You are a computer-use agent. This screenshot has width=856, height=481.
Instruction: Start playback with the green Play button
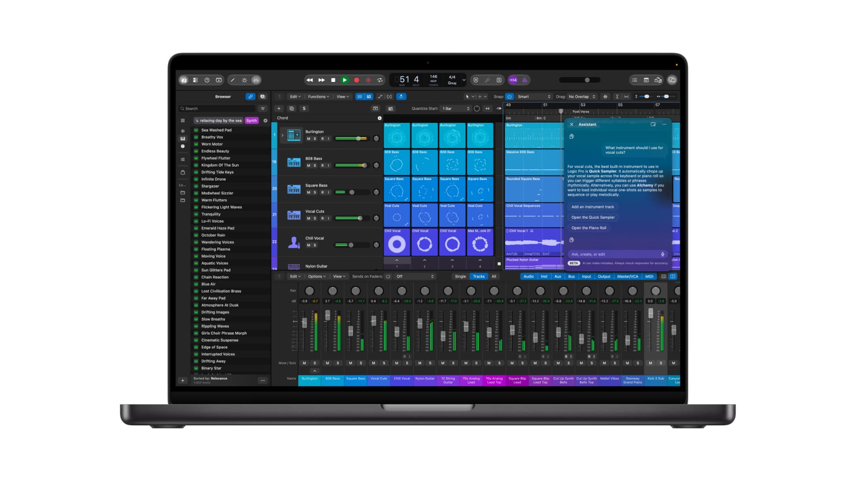pos(345,80)
